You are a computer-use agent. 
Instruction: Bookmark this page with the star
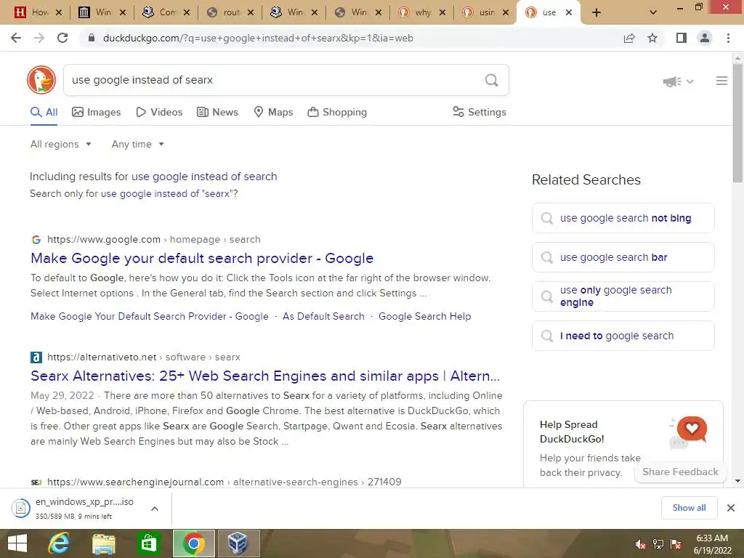pyautogui.click(x=652, y=38)
